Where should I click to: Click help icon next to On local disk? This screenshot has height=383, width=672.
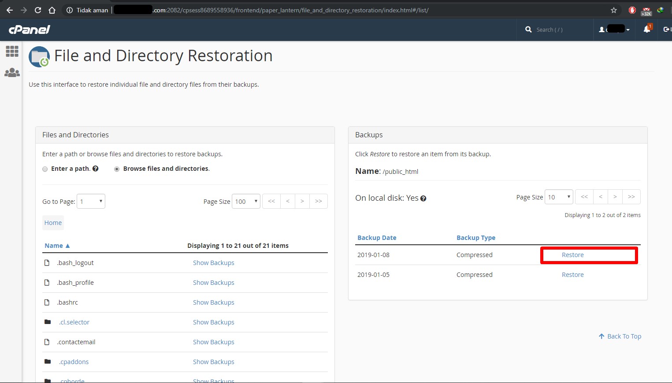[x=423, y=199]
